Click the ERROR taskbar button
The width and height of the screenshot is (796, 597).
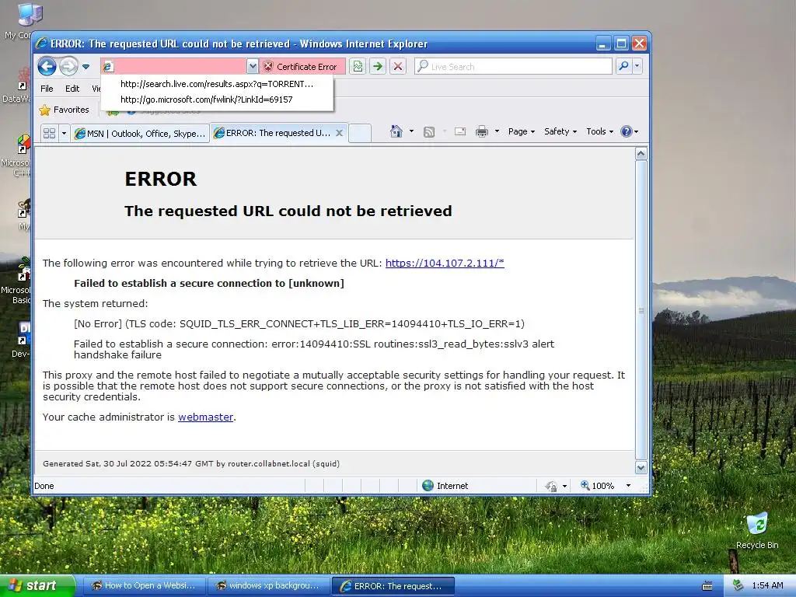[x=393, y=586]
